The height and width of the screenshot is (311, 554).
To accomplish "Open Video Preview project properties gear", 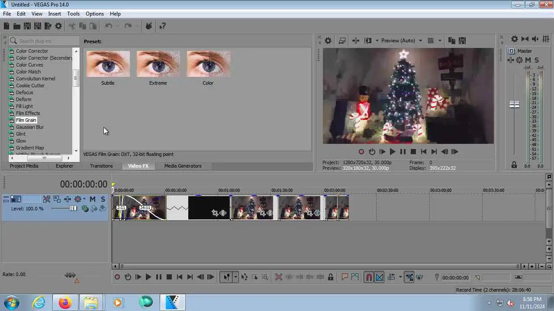I will point(328,41).
